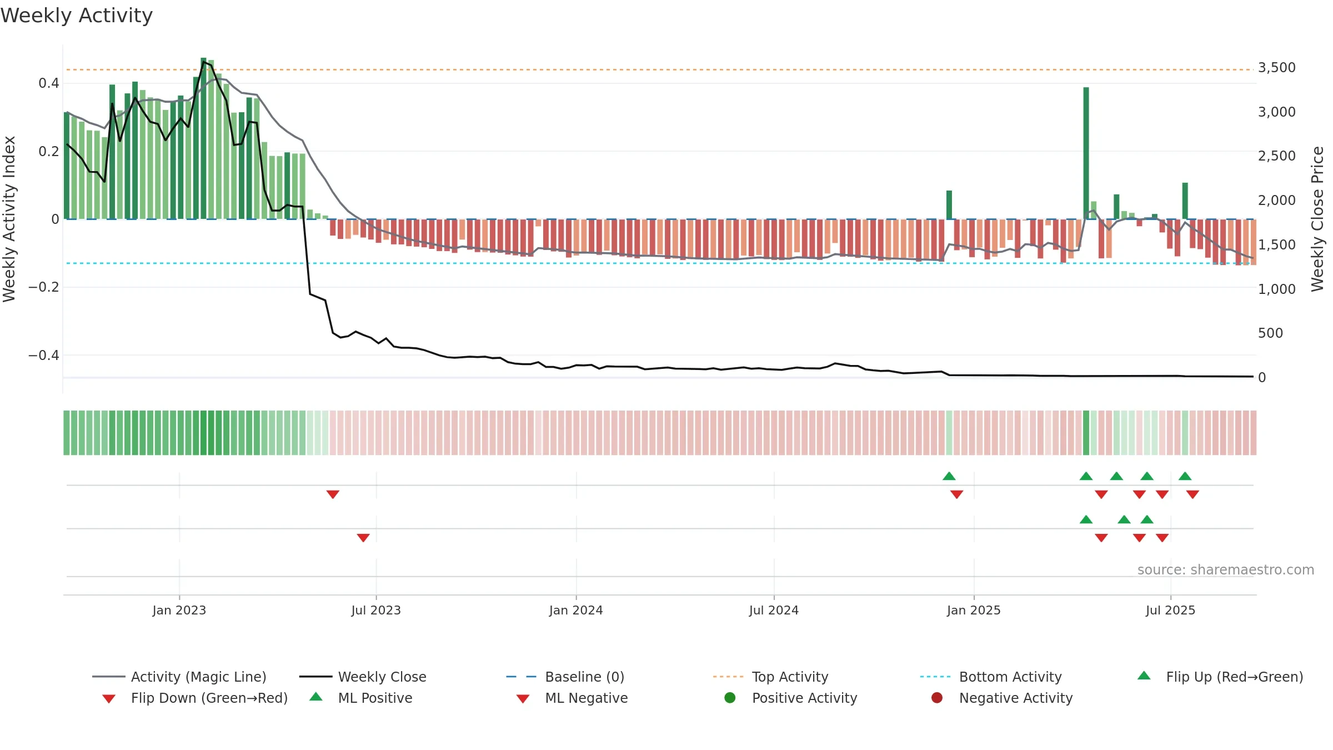Click the source: sharemaestro.com text
This screenshot has height=750, width=1333.
click(1226, 569)
